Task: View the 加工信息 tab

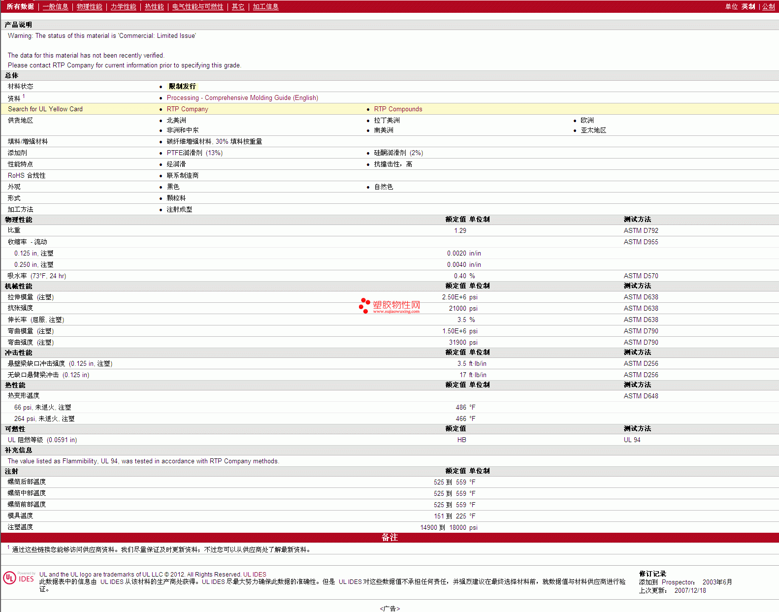Action: click(x=265, y=6)
